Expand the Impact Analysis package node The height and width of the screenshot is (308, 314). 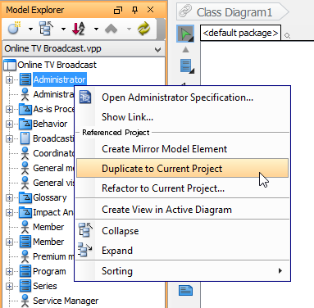tap(9, 212)
